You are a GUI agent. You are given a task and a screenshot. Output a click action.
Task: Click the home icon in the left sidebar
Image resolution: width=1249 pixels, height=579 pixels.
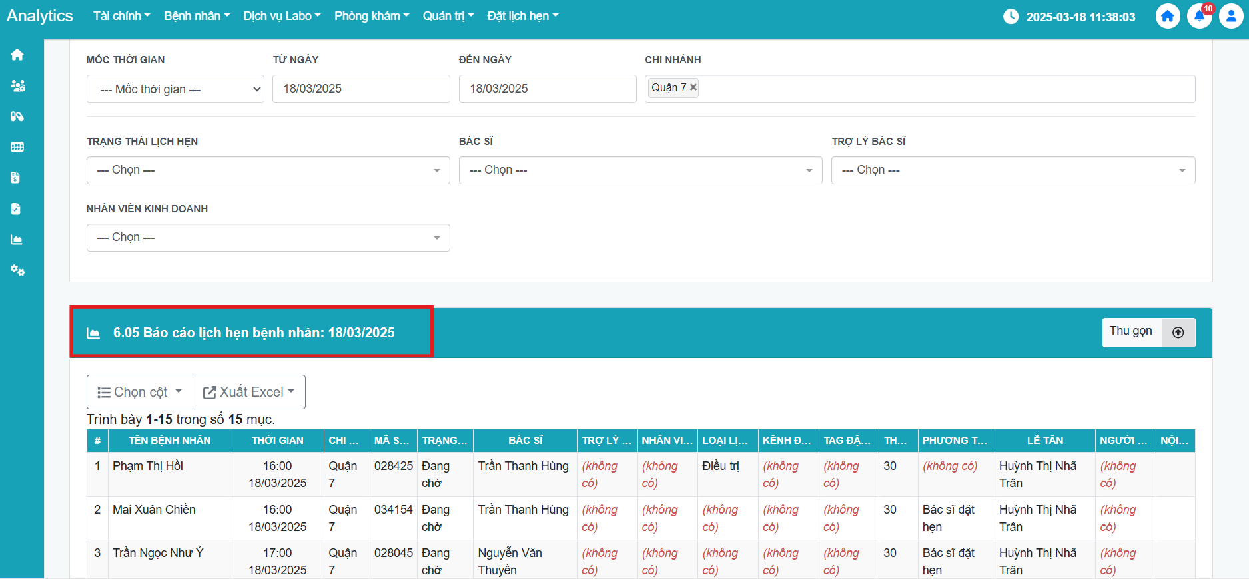17,55
